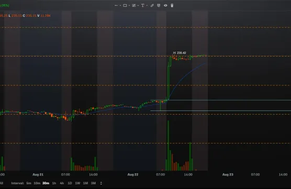Open text tool options dropdown arrow

[x=147, y=6]
